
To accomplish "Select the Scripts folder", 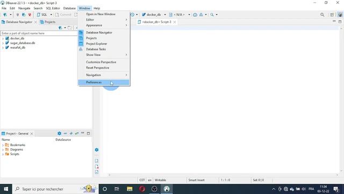I will pyautogui.click(x=15, y=154).
